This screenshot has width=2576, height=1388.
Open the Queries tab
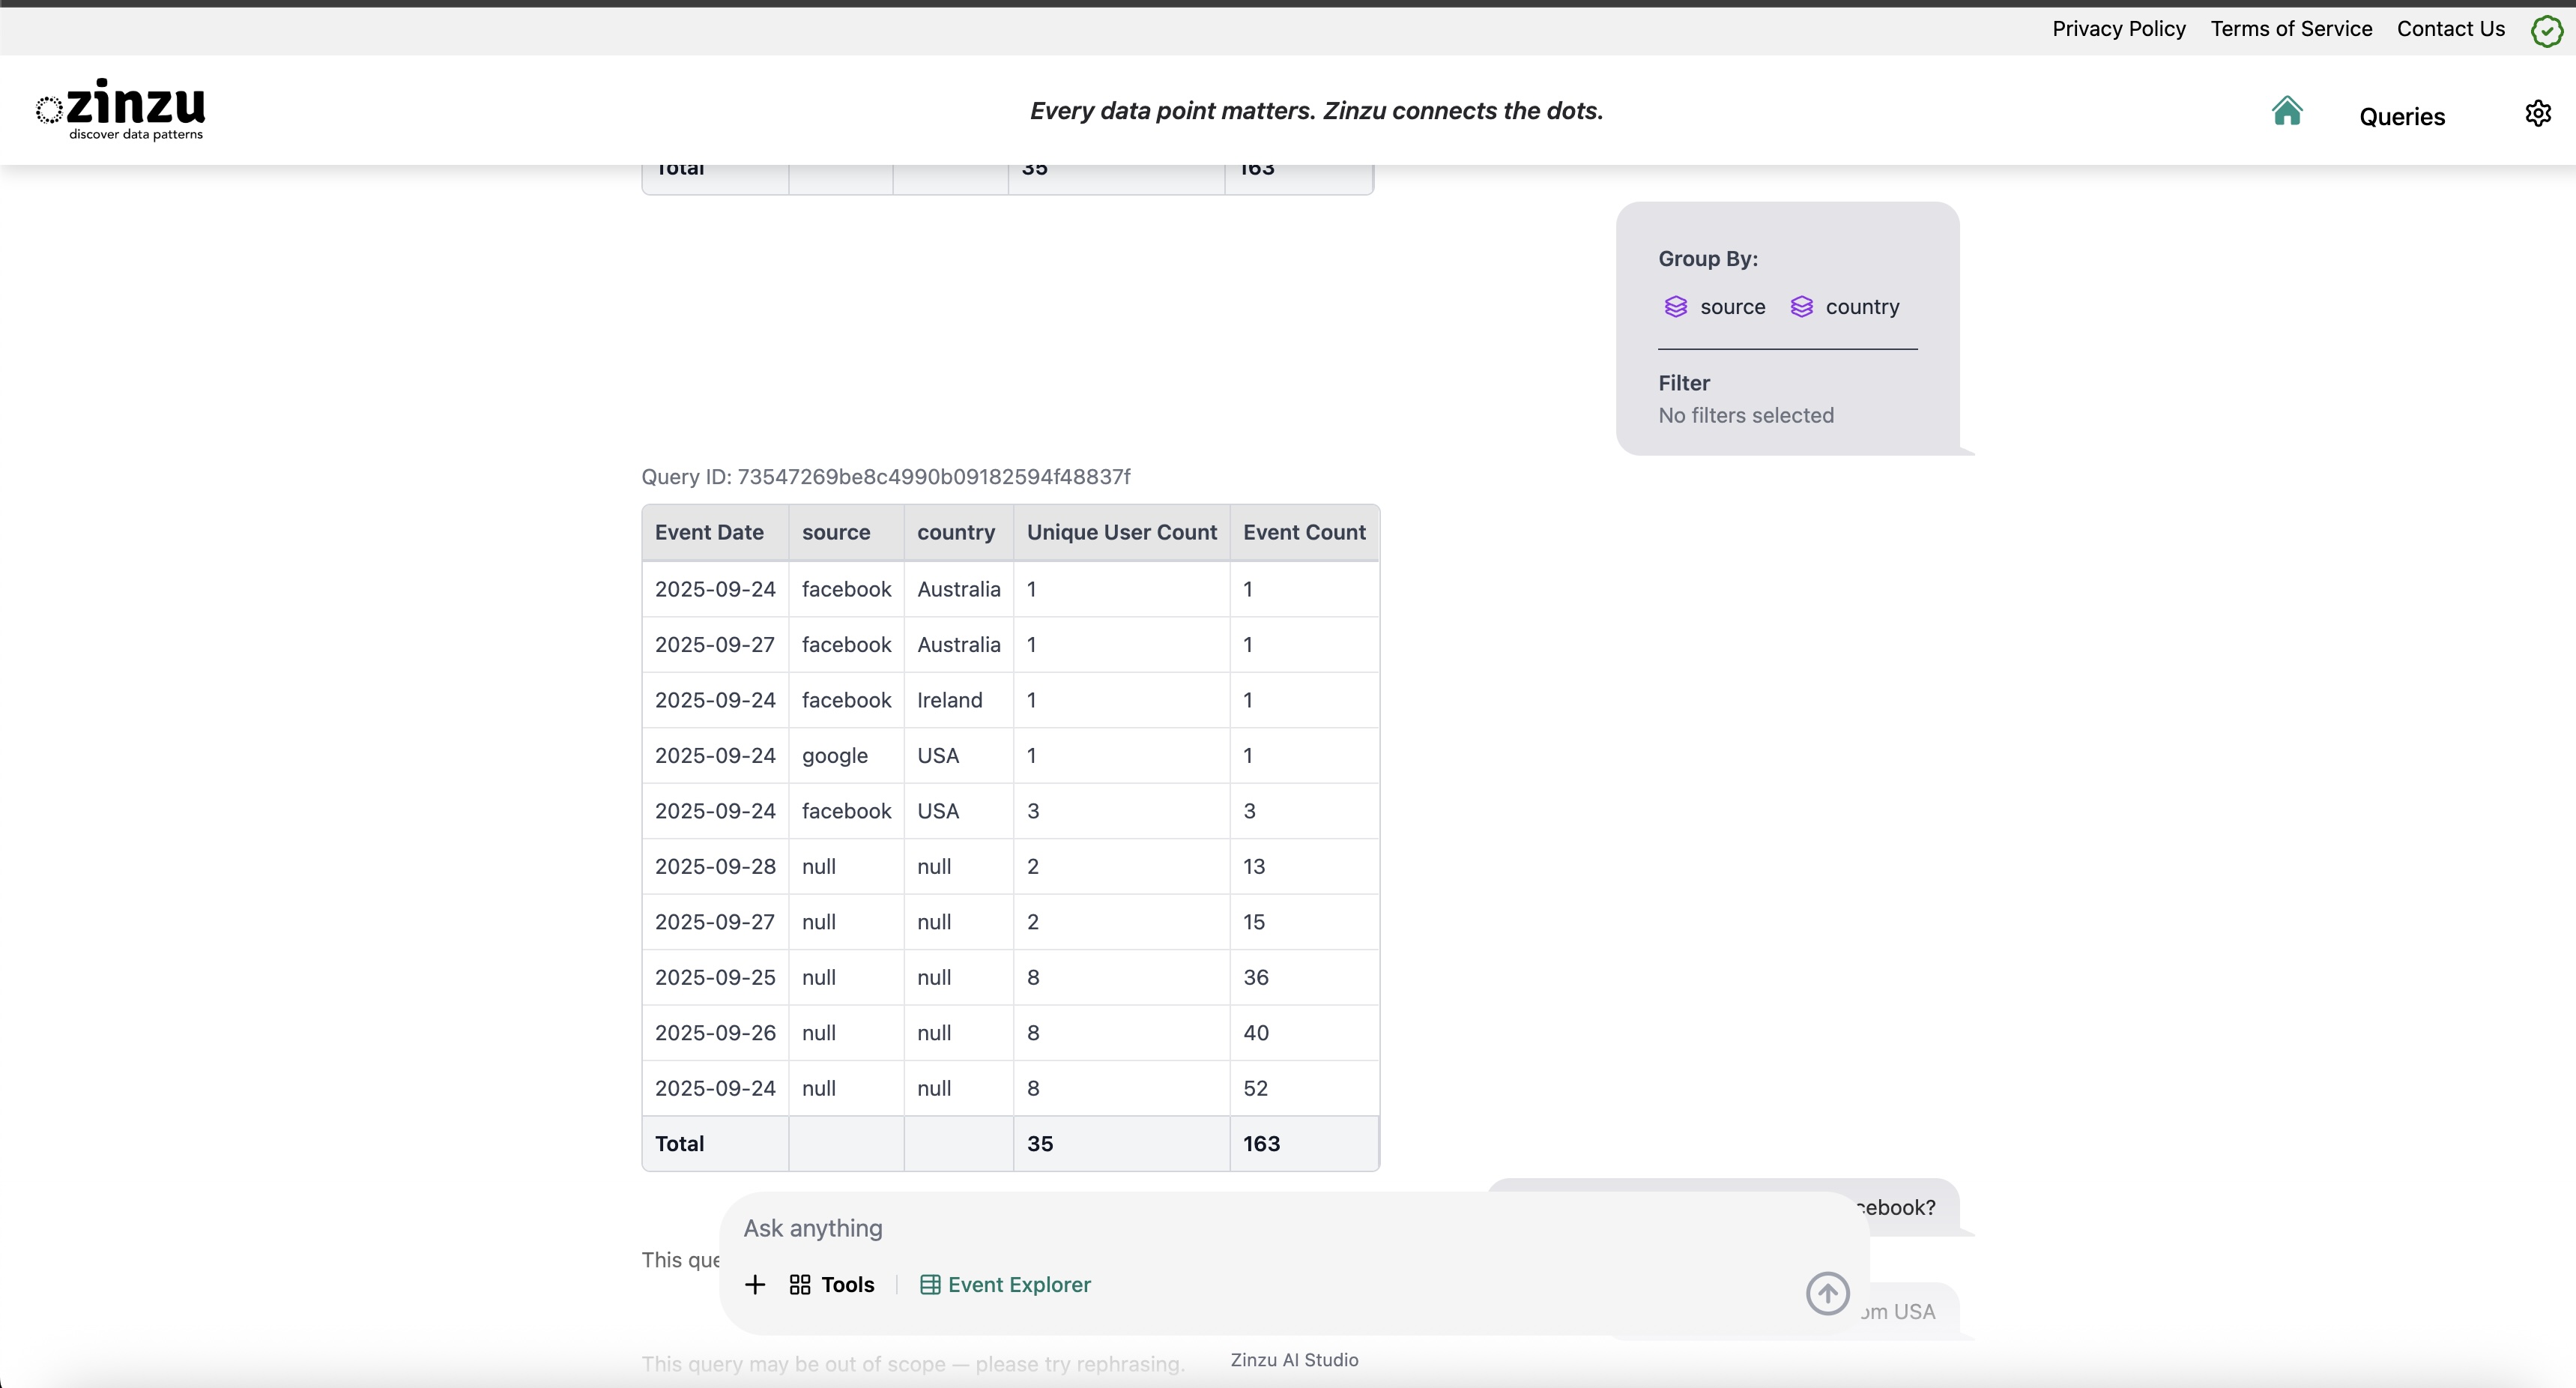pyautogui.click(x=2401, y=117)
